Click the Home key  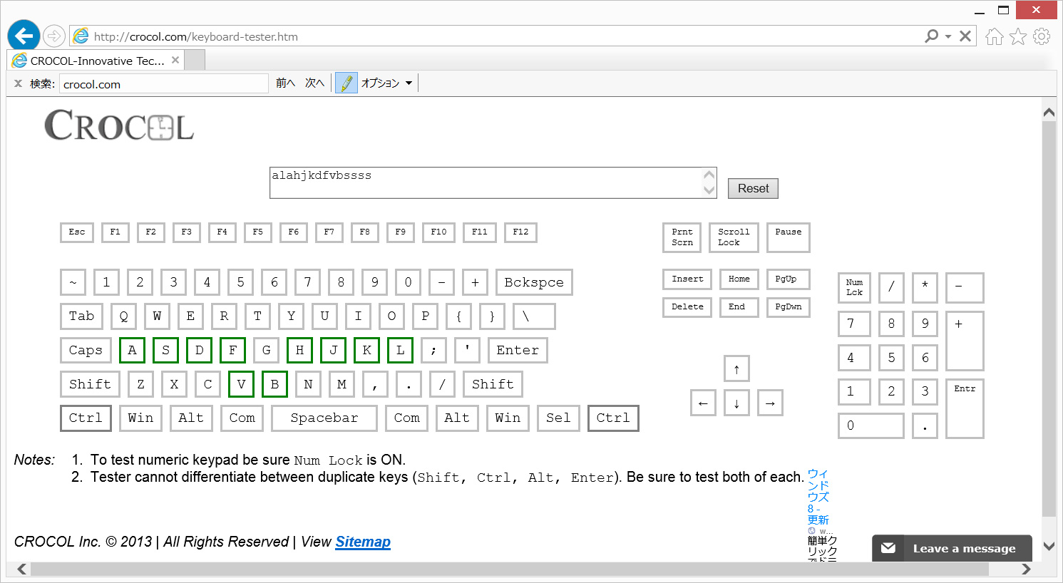(x=739, y=279)
